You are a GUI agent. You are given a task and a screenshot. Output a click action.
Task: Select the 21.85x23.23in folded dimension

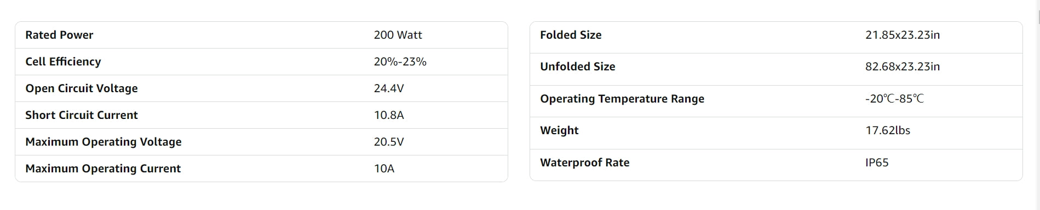point(903,35)
